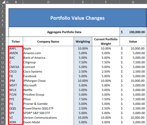
Task: Click the Priceline Group cell
Action: 48,95
